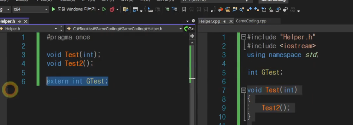Pin the Helper.cpp tab
This screenshot has width=353, height=125.
tap(225, 21)
